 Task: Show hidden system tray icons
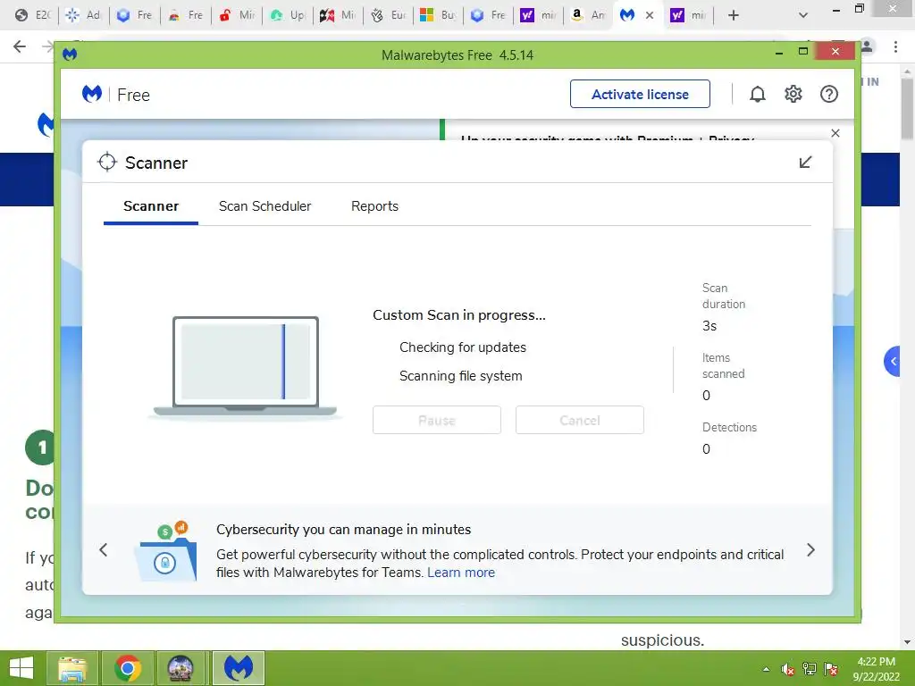click(x=766, y=669)
